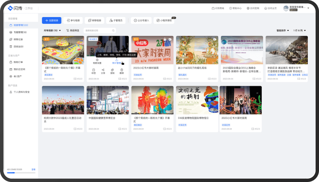The image size is (319, 182).
Task: Expand the 1行6列 layout dropdown
Action: click(301, 31)
